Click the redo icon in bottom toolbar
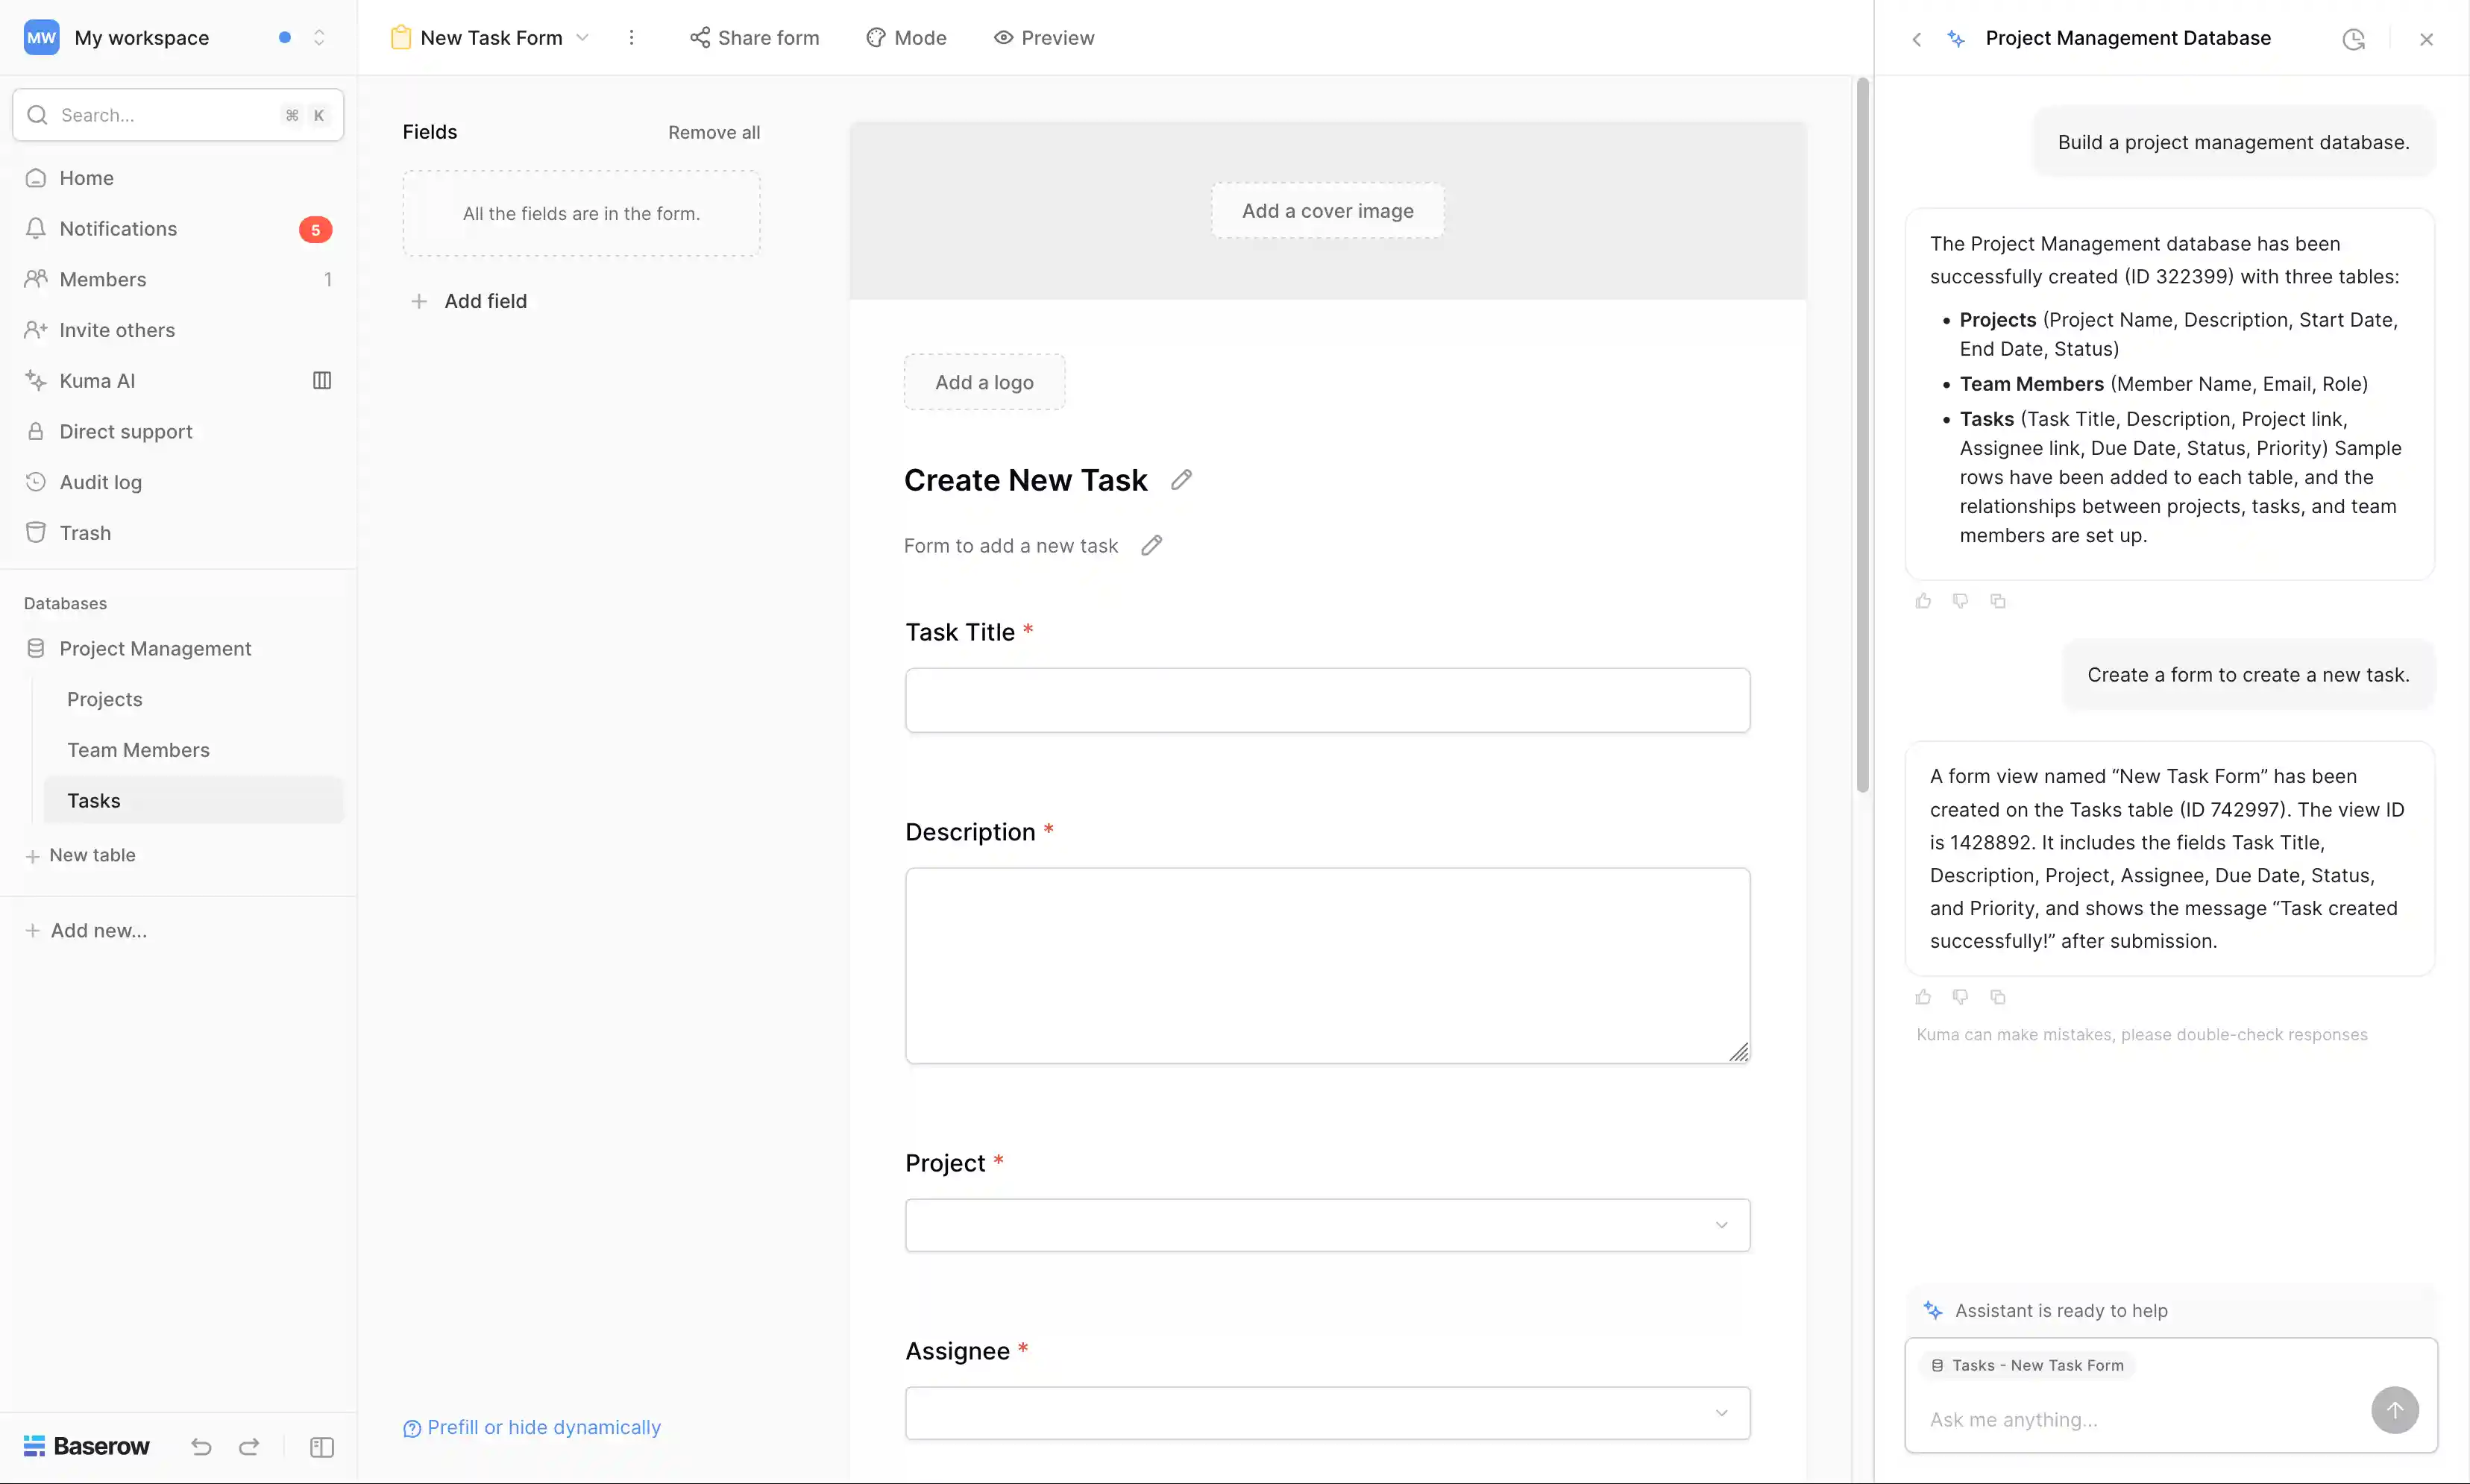 point(249,1447)
